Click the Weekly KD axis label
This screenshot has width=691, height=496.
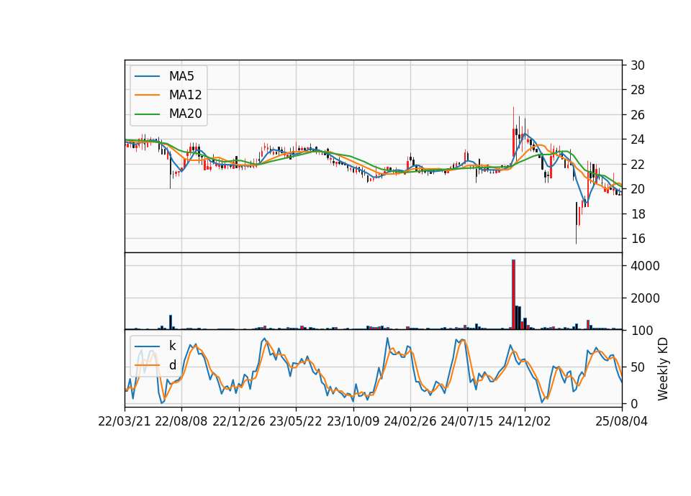coord(663,369)
